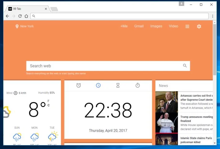Open the Gmail link
220x149 pixels.
pyautogui.click(x=139, y=26)
